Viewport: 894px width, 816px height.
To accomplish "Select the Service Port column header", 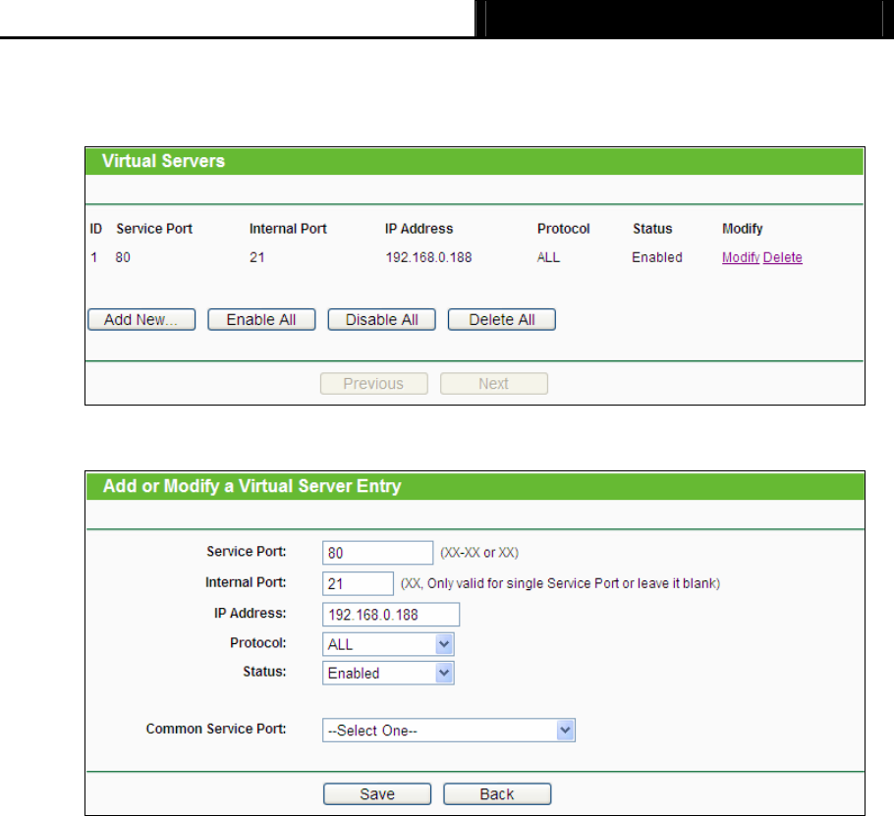I will (x=154, y=229).
